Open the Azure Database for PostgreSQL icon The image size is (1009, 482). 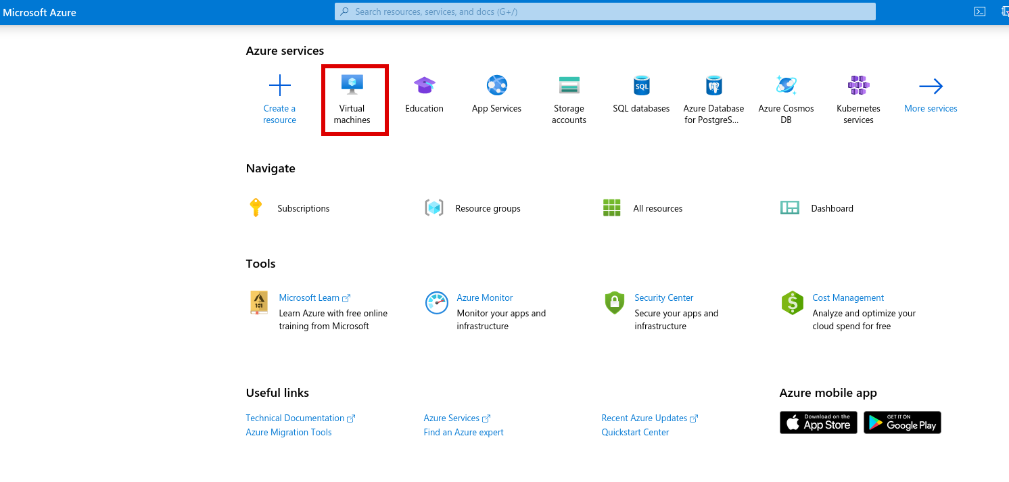(x=713, y=85)
